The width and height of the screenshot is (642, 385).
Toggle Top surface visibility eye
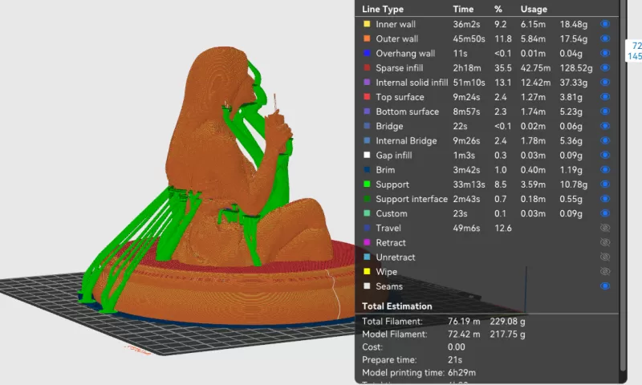click(605, 97)
